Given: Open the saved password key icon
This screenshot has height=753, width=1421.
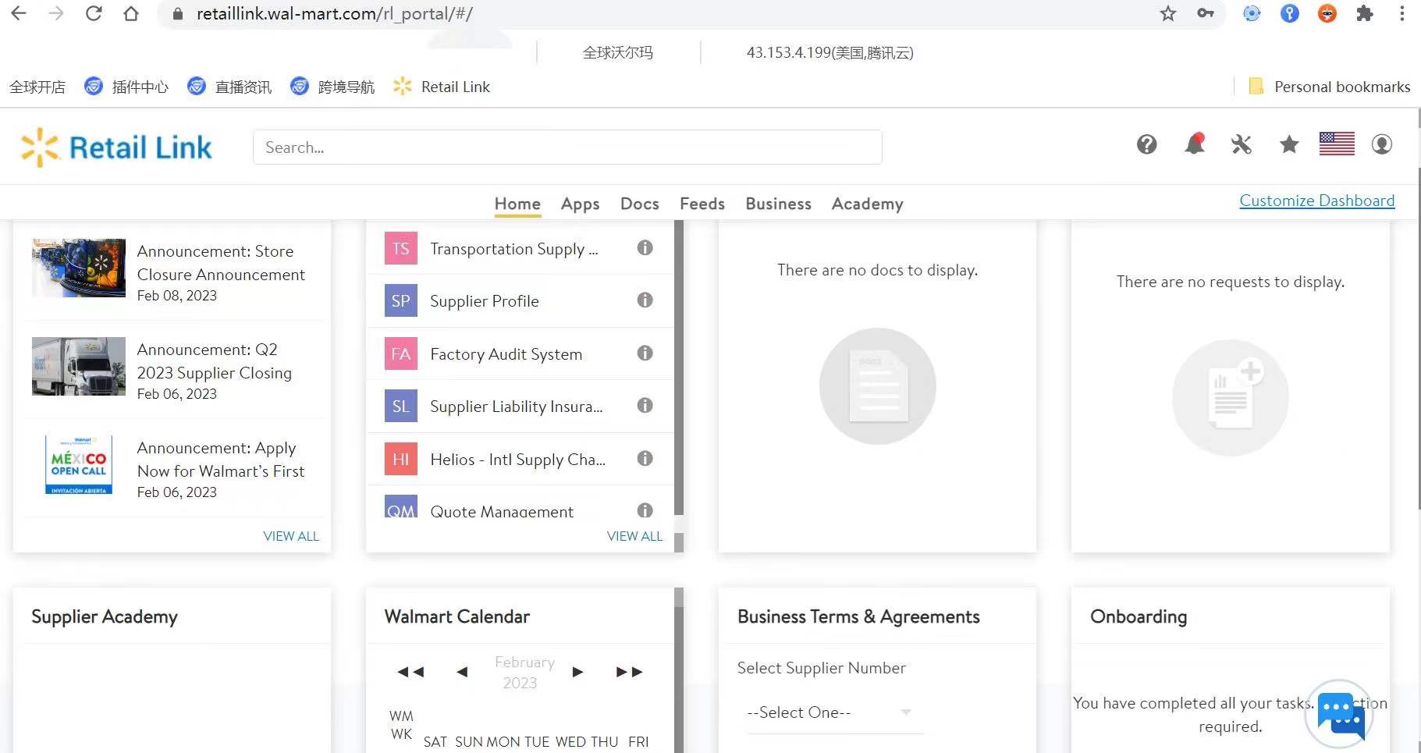Looking at the screenshot, I should [x=1206, y=13].
